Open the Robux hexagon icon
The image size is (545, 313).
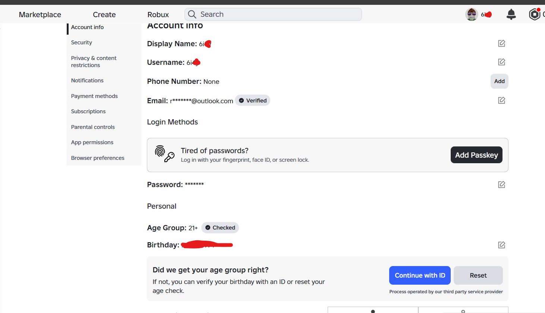535,15
